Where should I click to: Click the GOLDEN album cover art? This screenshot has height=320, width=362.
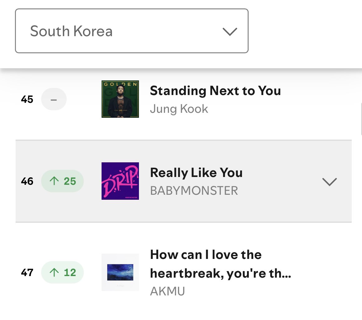pos(120,99)
